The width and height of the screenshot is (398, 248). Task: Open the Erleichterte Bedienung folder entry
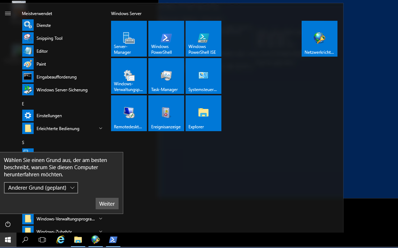(62, 128)
